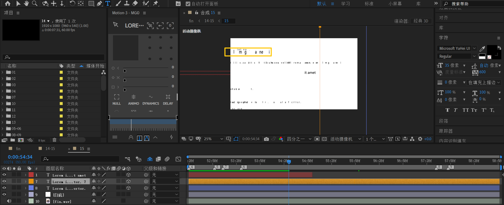504x205 pixels.
Task: Click 14-15 breadcrumb in composition viewer
Action: pos(209,21)
